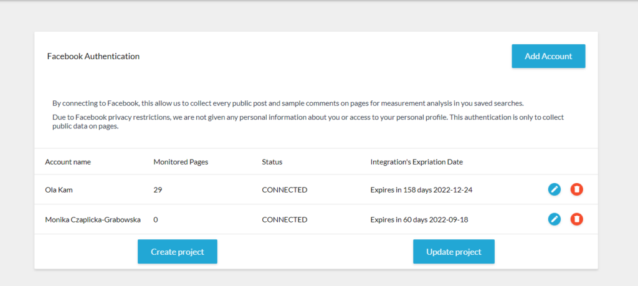This screenshot has height=286, width=638.
Task: Click CONNECTED status for Ola Kam
Action: pyautogui.click(x=284, y=189)
